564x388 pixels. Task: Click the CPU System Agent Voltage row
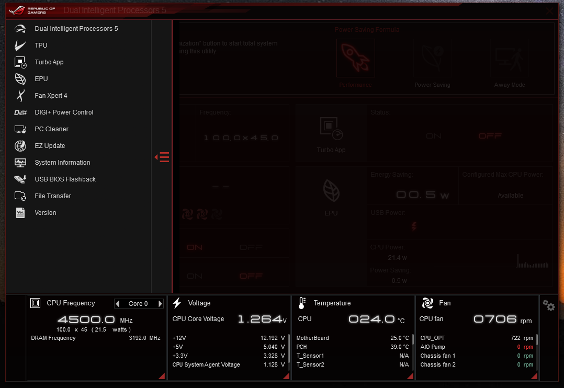pyautogui.click(x=229, y=364)
